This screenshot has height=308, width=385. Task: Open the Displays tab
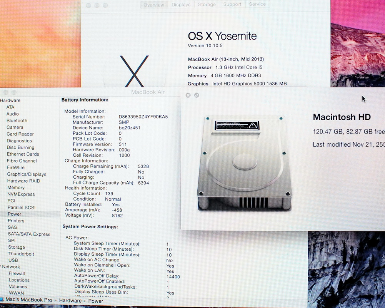tap(181, 4)
